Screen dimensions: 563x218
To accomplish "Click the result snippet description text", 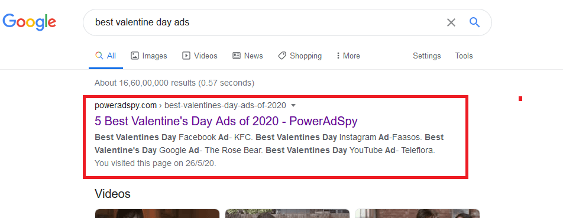I will coord(269,144).
